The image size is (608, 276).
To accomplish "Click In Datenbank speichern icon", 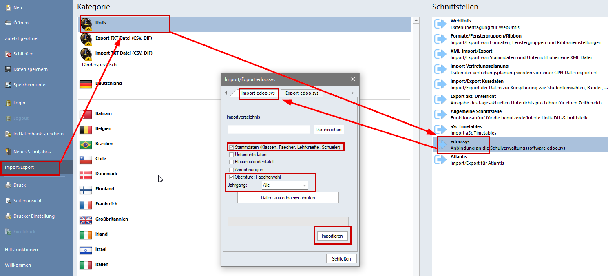I will point(8,134).
